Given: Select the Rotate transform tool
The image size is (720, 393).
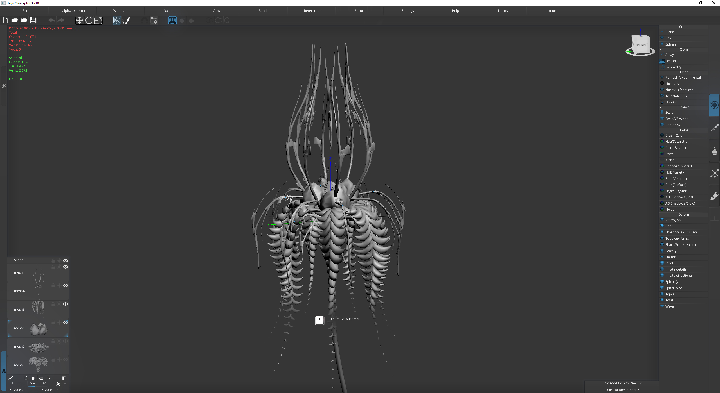Looking at the screenshot, I should tap(89, 20).
